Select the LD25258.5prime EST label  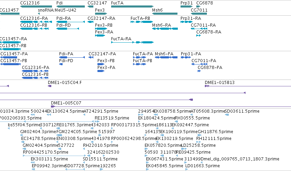point(198,145)
